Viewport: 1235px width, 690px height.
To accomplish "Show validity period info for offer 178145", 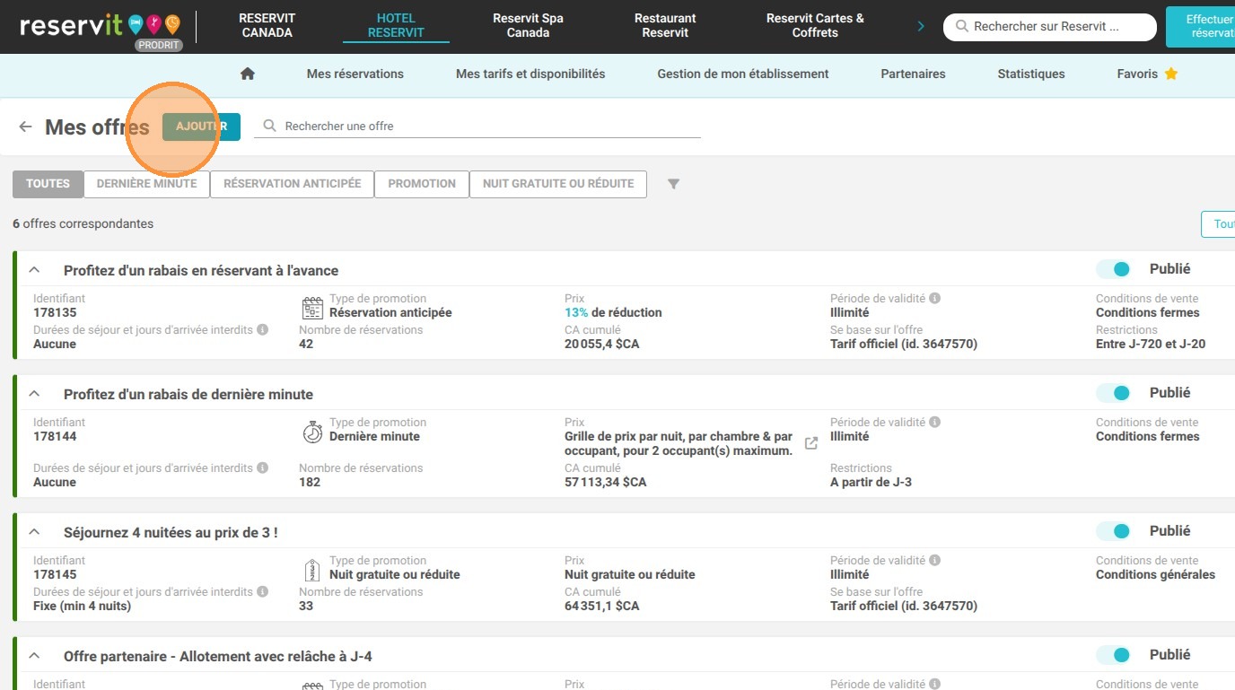I will 934,560.
